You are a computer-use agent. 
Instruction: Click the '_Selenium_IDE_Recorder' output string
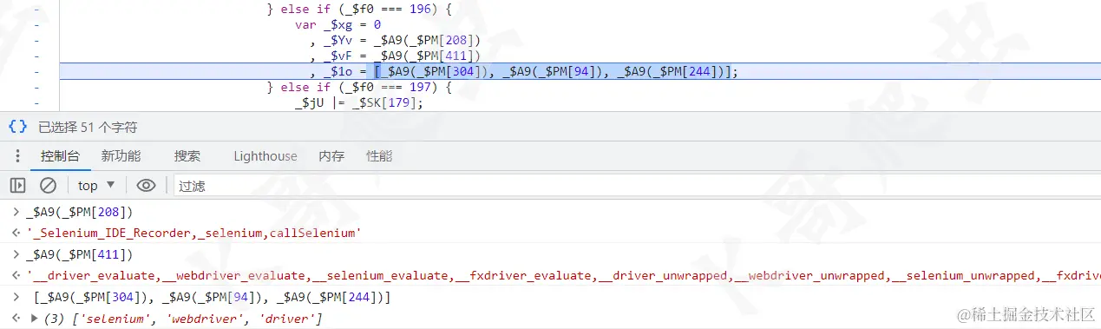pyautogui.click(x=193, y=233)
